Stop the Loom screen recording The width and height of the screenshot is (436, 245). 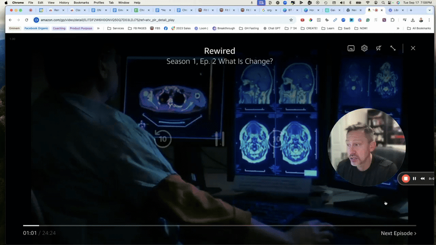(x=406, y=179)
